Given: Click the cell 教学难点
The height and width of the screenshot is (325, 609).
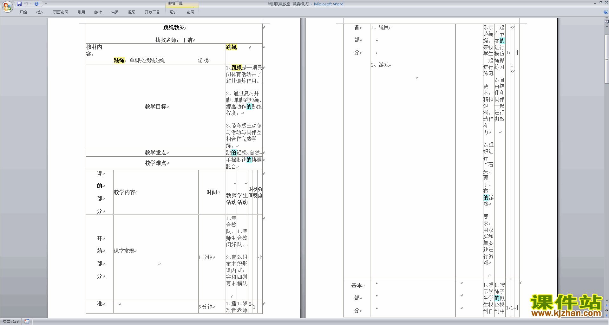Looking at the screenshot, I should pos(156,163).
